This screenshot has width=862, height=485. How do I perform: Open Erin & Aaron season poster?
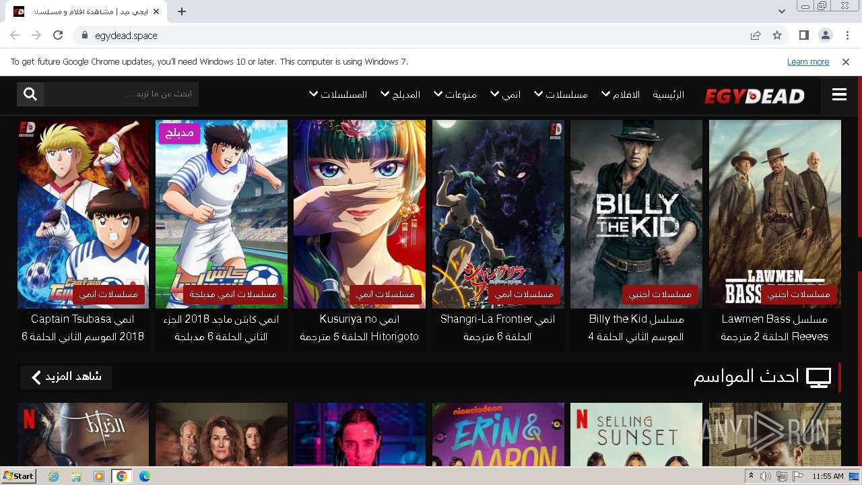click(x=498, y=434)
